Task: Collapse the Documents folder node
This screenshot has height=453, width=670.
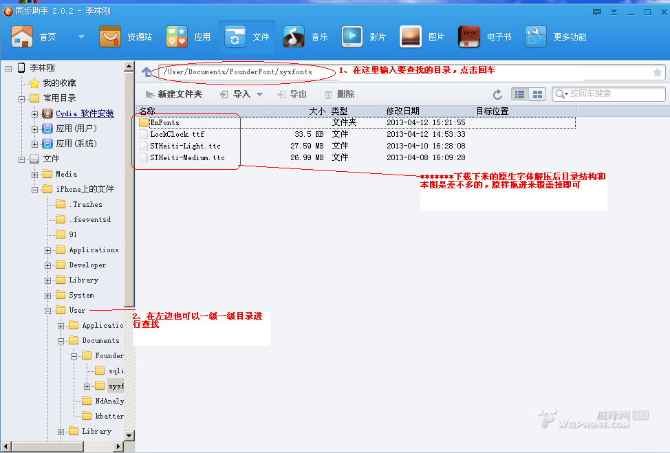Action: point(61,341)
